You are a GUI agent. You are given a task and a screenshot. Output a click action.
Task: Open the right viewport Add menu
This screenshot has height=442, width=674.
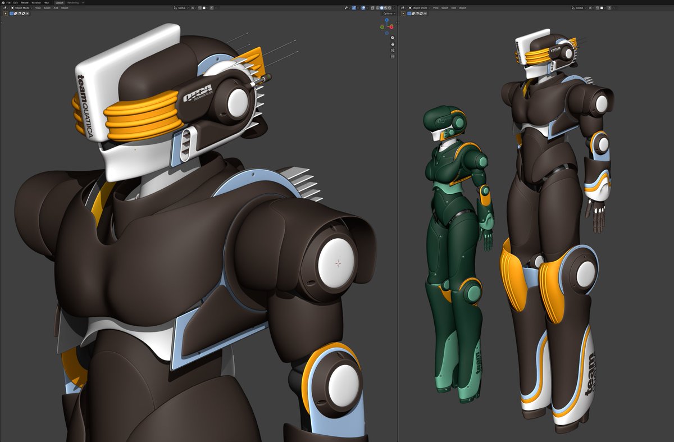coord(453,8)
